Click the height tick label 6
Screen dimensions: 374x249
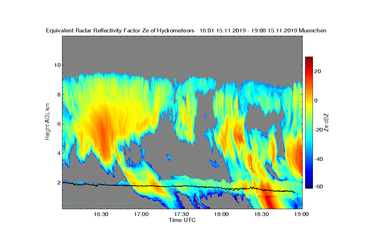point(58,124)
